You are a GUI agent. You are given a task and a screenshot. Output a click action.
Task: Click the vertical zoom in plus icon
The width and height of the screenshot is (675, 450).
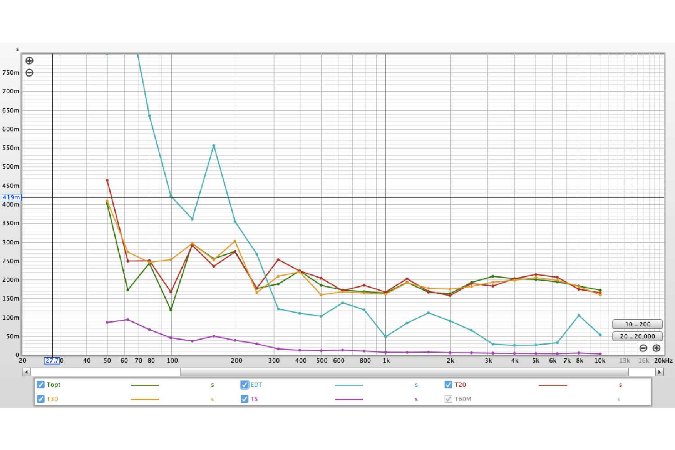coord(29,61)
